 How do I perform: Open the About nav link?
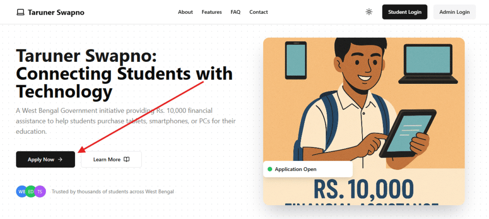click(185, 12)
